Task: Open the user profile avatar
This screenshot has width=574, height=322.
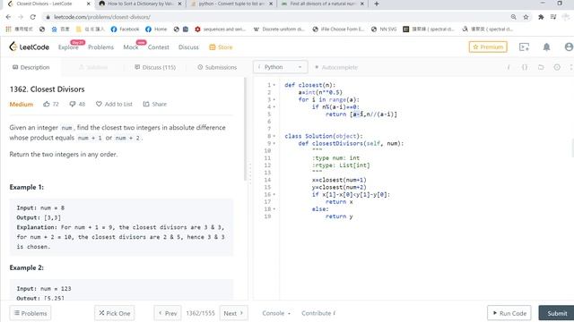Action: 569,47
